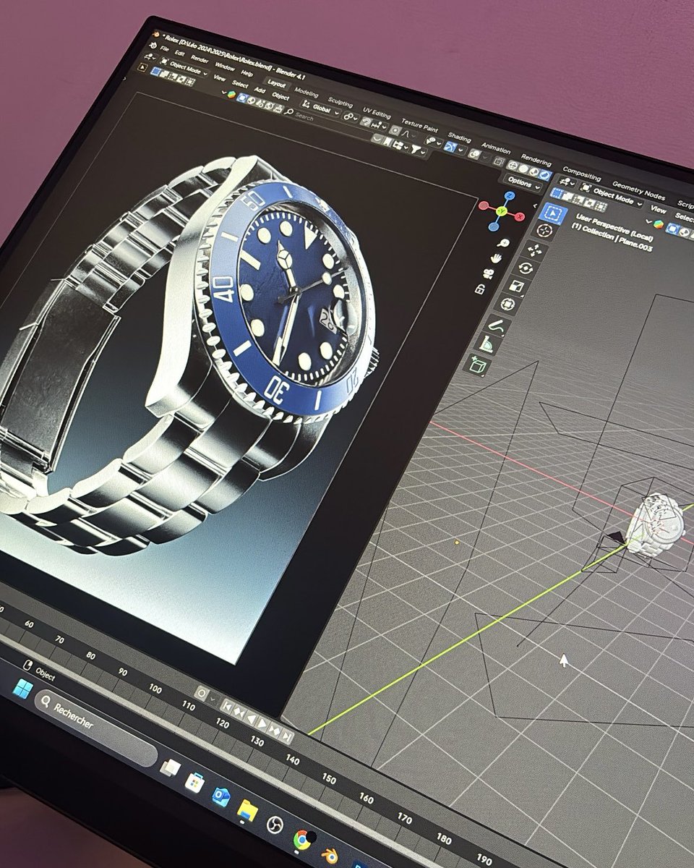Open the Render menu
The width and height of the screenshot is (694, 868).
tap(200, 59)
